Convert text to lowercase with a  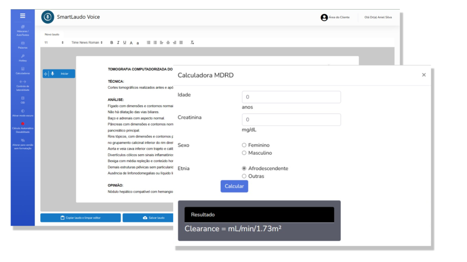pyautogui.click(x=138, y=43)
